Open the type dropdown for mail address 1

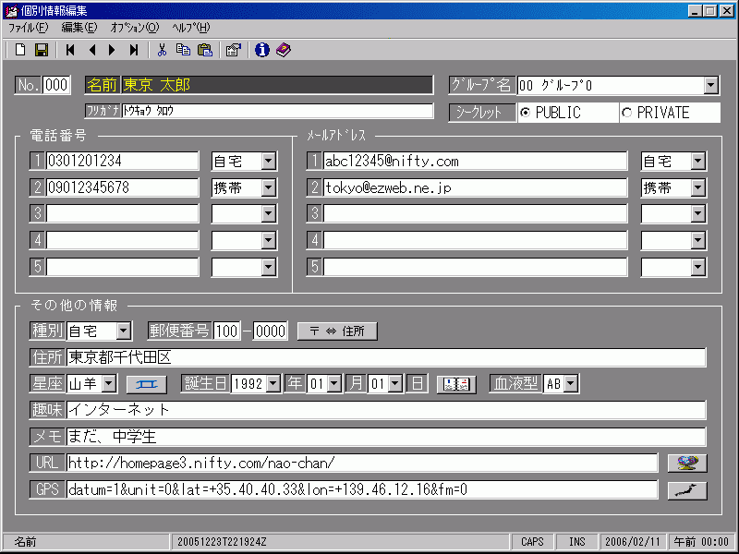click(698, 161)
